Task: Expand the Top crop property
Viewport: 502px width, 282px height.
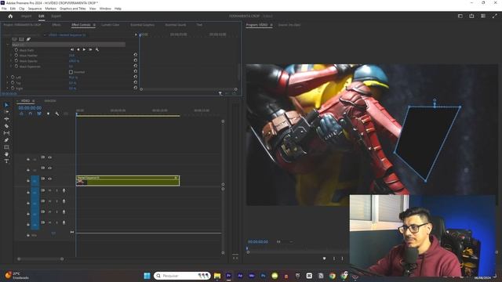Action: coord(8,82)
